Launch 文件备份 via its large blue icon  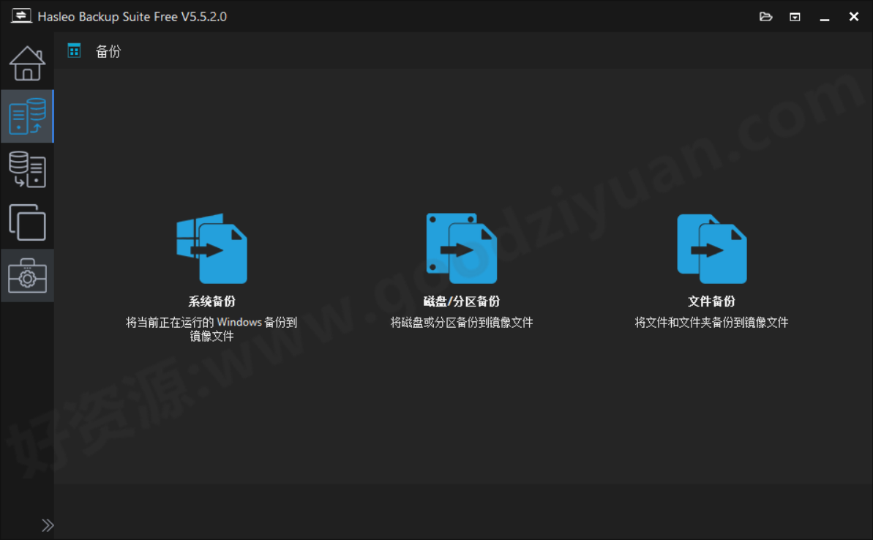click(x=712, y=247)
